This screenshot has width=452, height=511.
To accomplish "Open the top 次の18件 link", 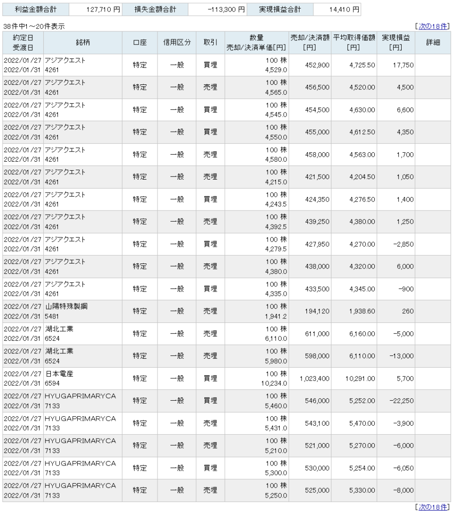I will click(433, 26).
